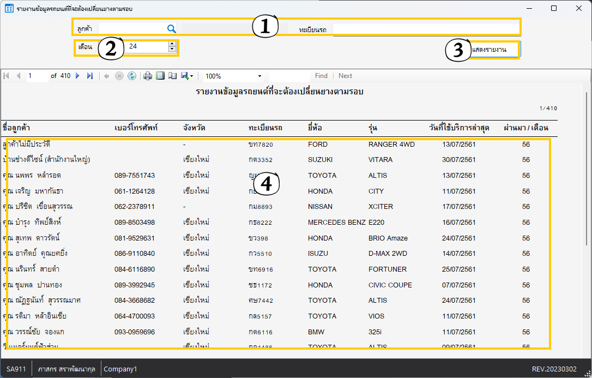This screenshot has width=592, height=378.
Task: Click the Find link in toolbar
Action: [x=321, y=76]
